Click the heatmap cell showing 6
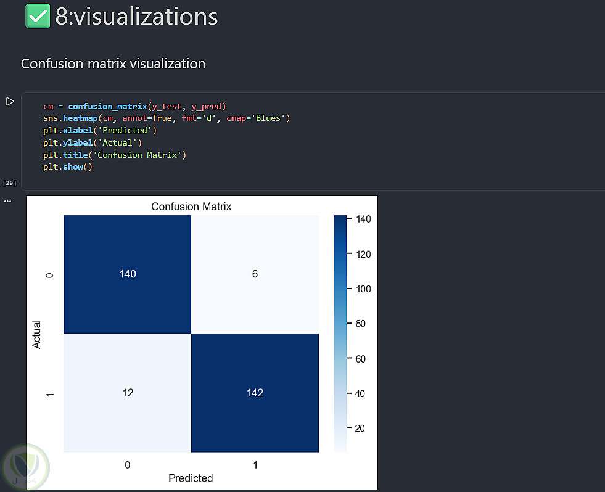 (255, 274)
